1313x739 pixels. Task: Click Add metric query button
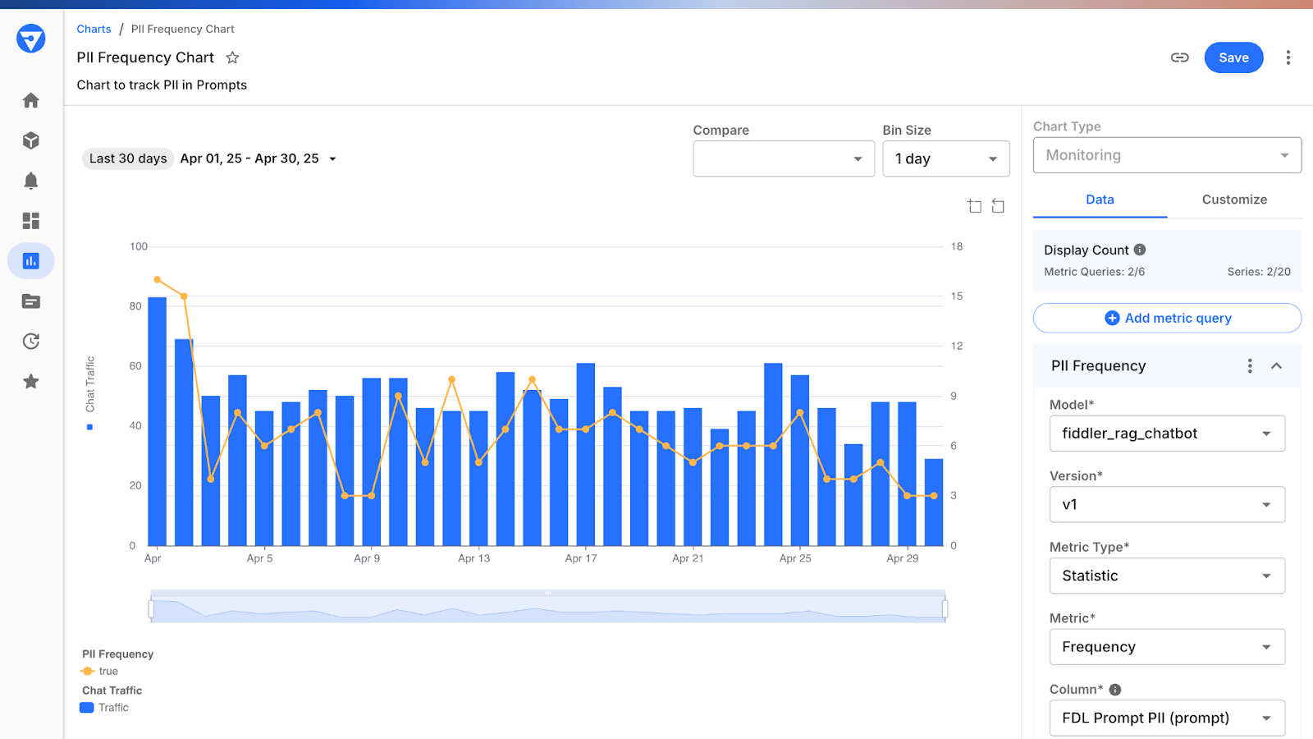1167,318
